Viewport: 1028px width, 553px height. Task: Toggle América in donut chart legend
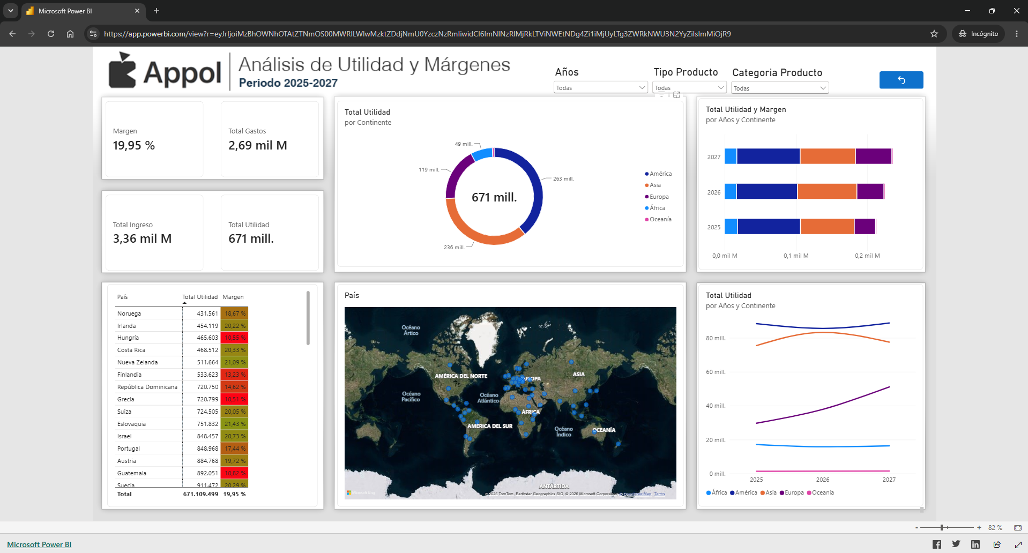[658, 174]
